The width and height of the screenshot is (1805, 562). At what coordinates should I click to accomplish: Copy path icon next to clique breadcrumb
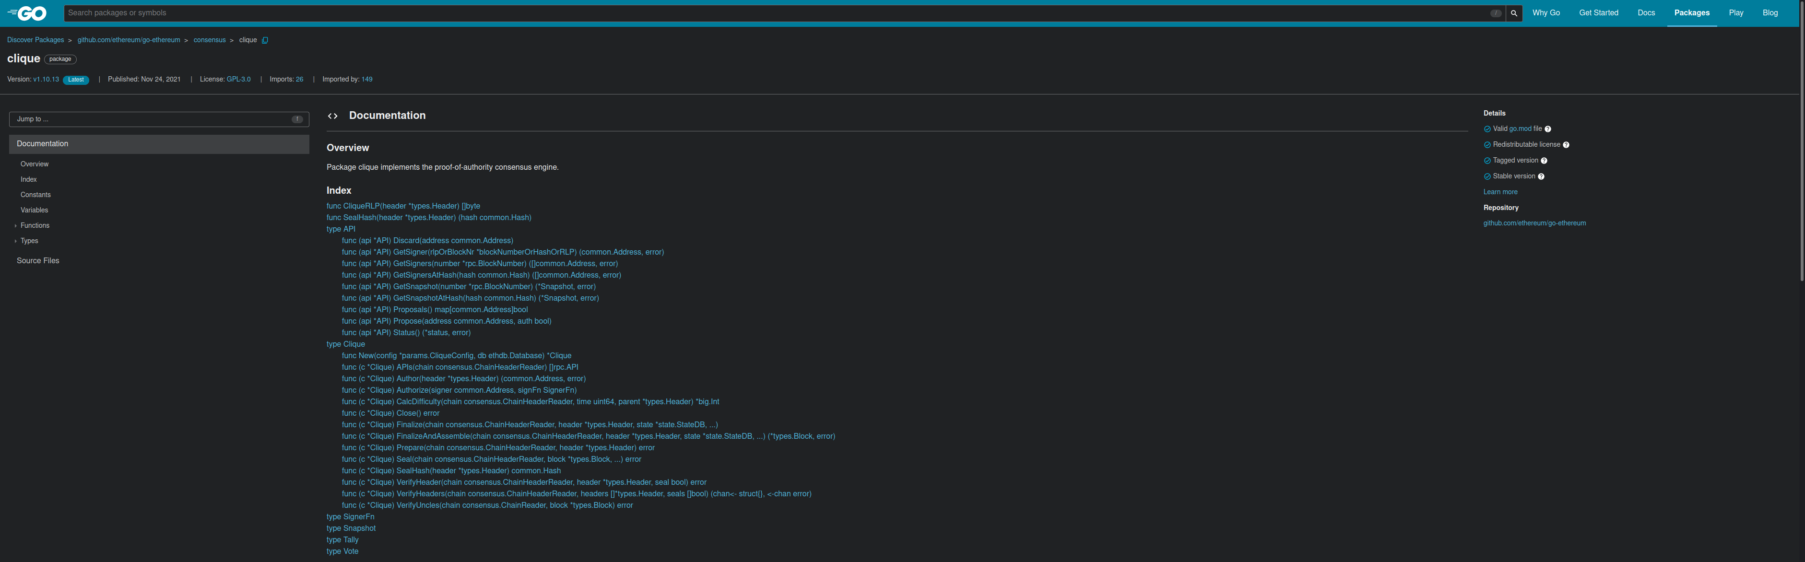(x=265, y=41)
